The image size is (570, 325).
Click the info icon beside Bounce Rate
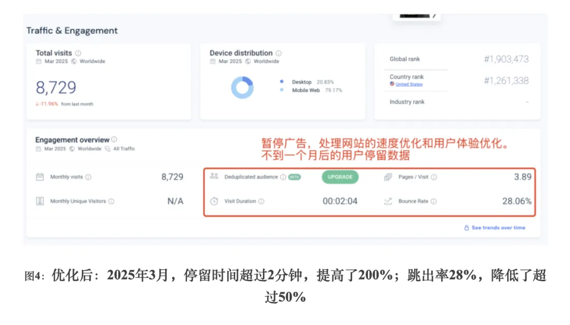coord(434,201)
